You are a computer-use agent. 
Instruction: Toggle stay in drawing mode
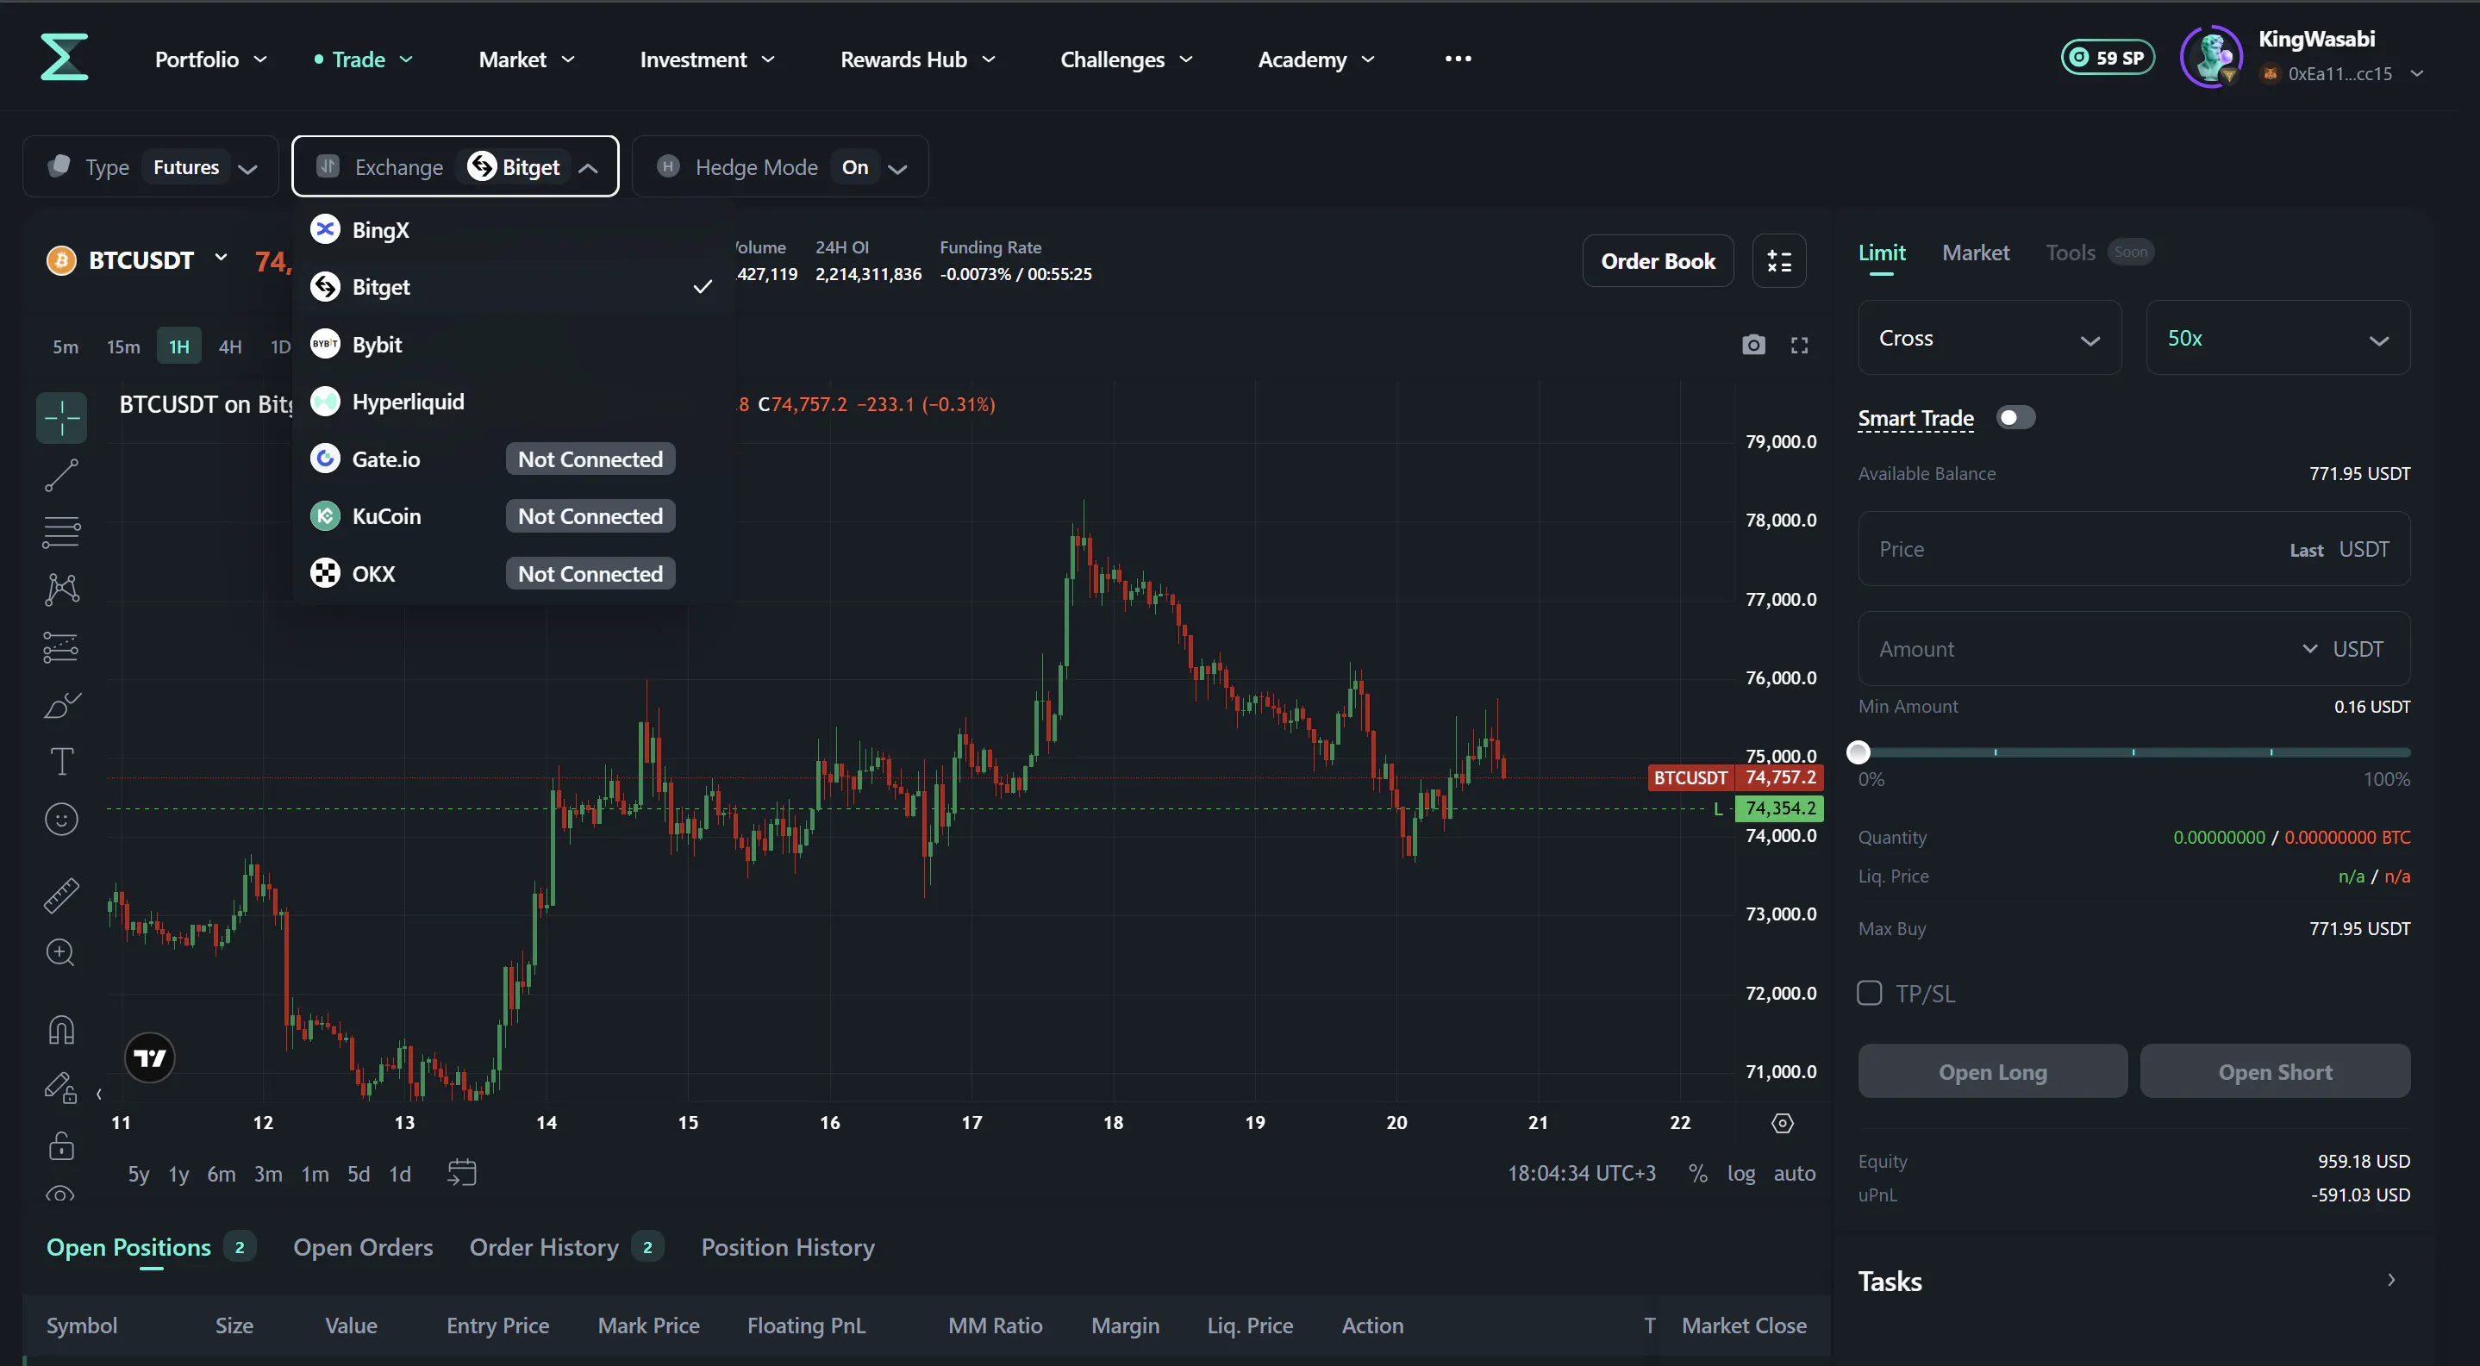click(59, 1088)
